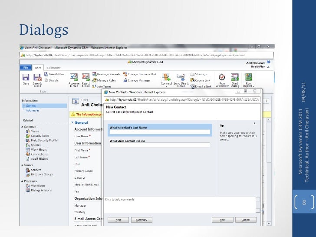Click Send Direct E-mail icon
Image resolution: width=316 pixels, height=237 pixels.
pos(181,80)
